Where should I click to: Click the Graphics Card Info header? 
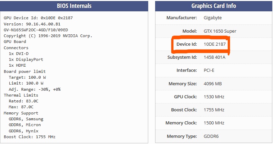click(x=214, y=6)
